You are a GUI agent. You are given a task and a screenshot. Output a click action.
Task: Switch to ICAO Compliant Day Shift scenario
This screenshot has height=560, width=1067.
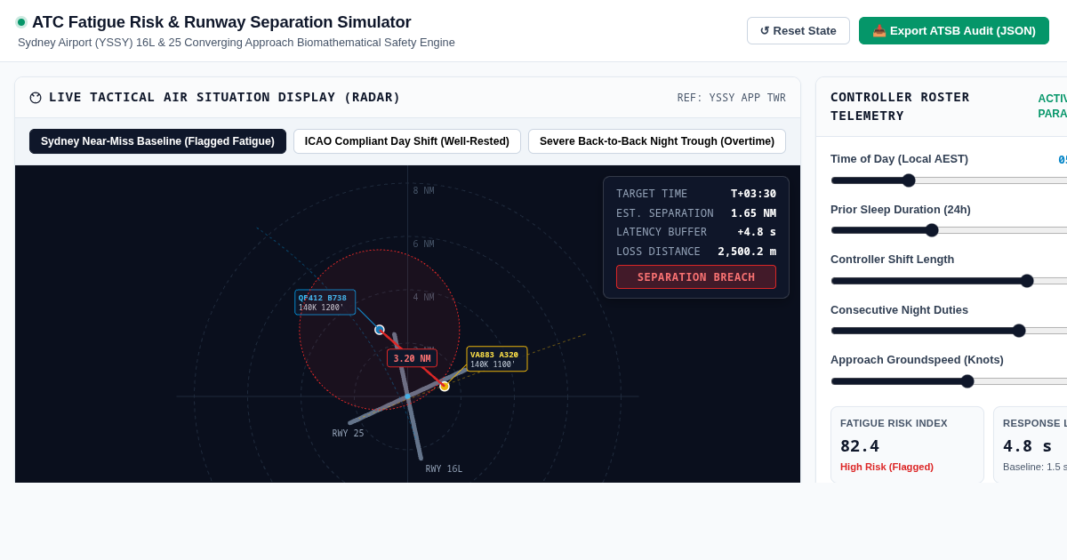point(407,141)
